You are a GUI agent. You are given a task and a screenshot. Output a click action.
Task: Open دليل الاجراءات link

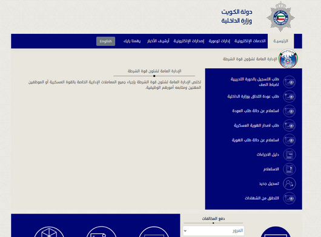[268, 154]
